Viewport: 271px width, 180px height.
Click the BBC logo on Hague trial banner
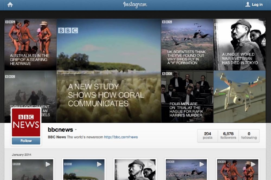[x=167, y=74]
